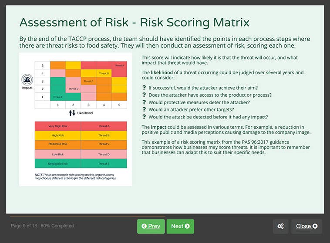This screenshot has height=243, width=330.
Task: Click question mark beside 'access to the product'
Action: [144, 95]
